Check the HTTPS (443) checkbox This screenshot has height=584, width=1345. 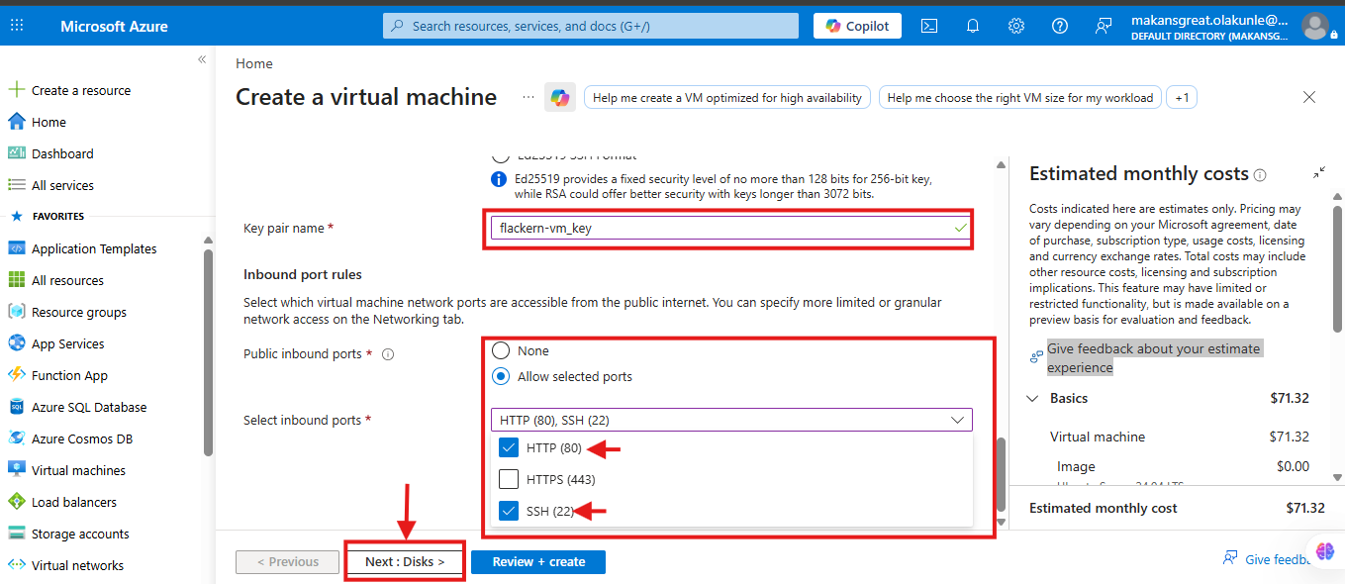(509, 479)
